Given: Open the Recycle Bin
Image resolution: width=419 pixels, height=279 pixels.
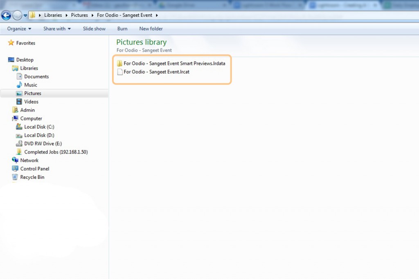Looking at the screenshot, I should pos(32,177).
